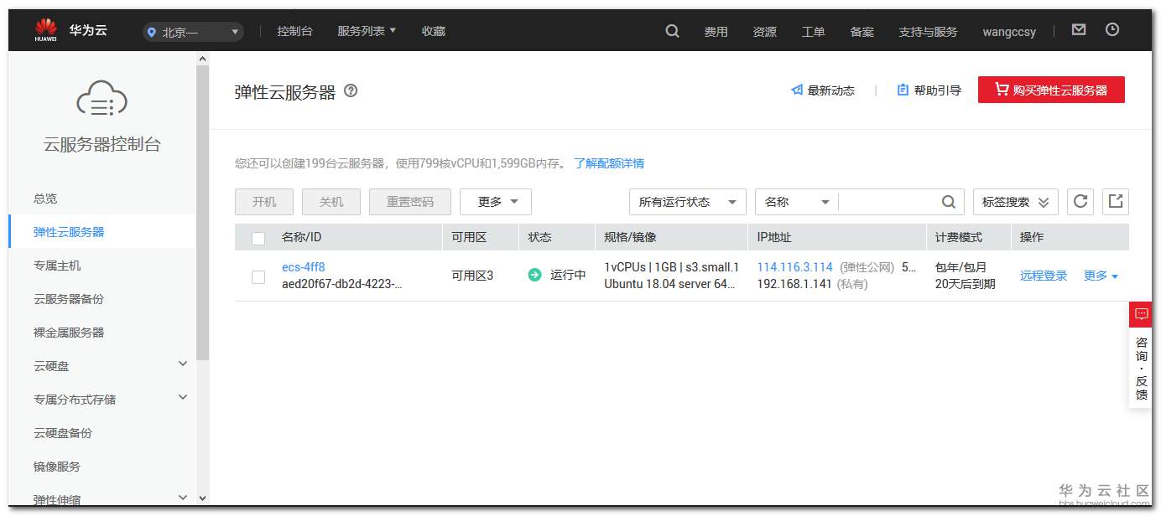Click the 关机 button
The image size is (1161, 516).
pos(331,202)
